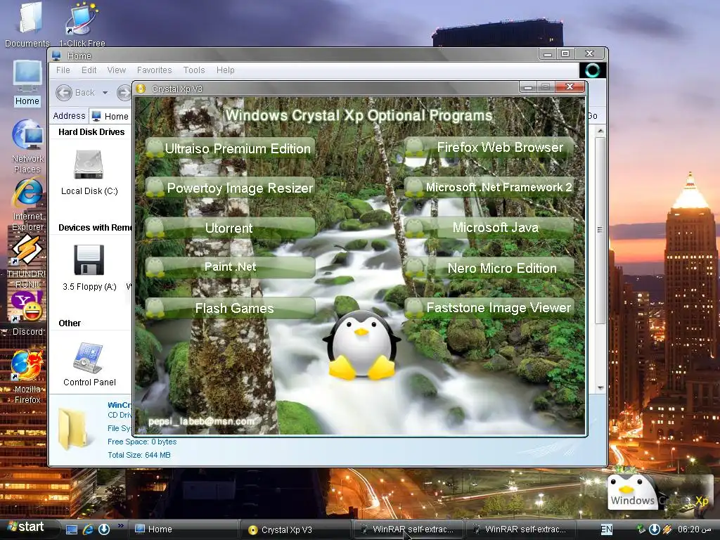Open the Favorites menu in Home window
Image resolution: width=720 pixels, height=540 pixels.
pos(154,70)
